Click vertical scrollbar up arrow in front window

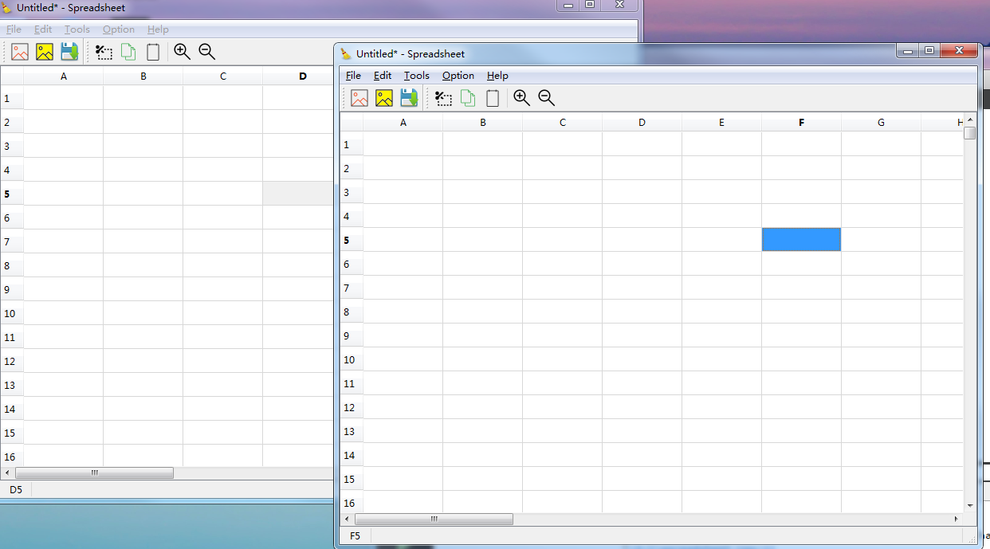coord(970,120)
